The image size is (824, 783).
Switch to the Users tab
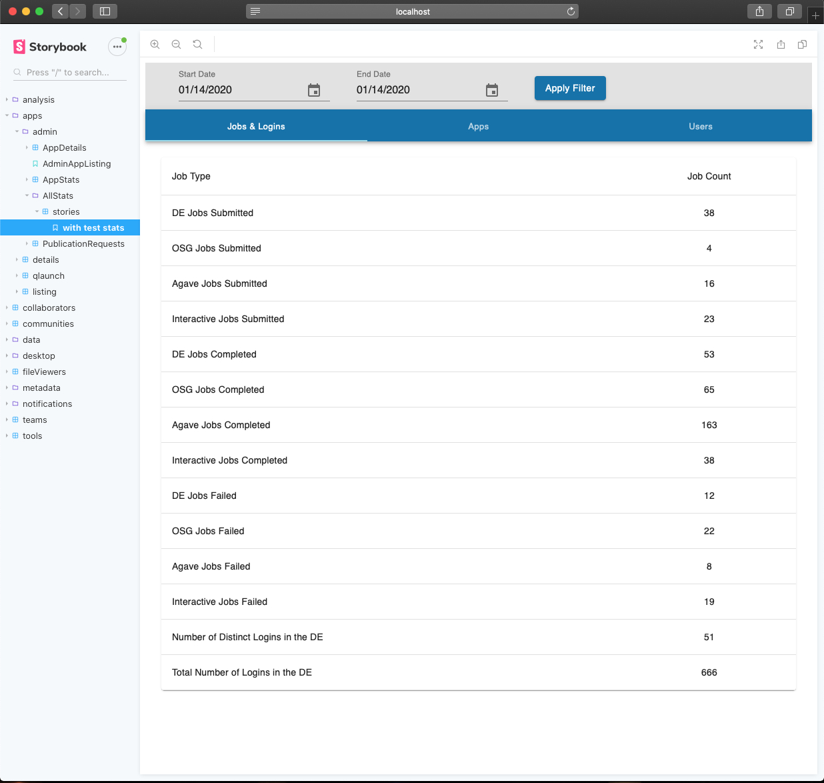pos(701,126)
